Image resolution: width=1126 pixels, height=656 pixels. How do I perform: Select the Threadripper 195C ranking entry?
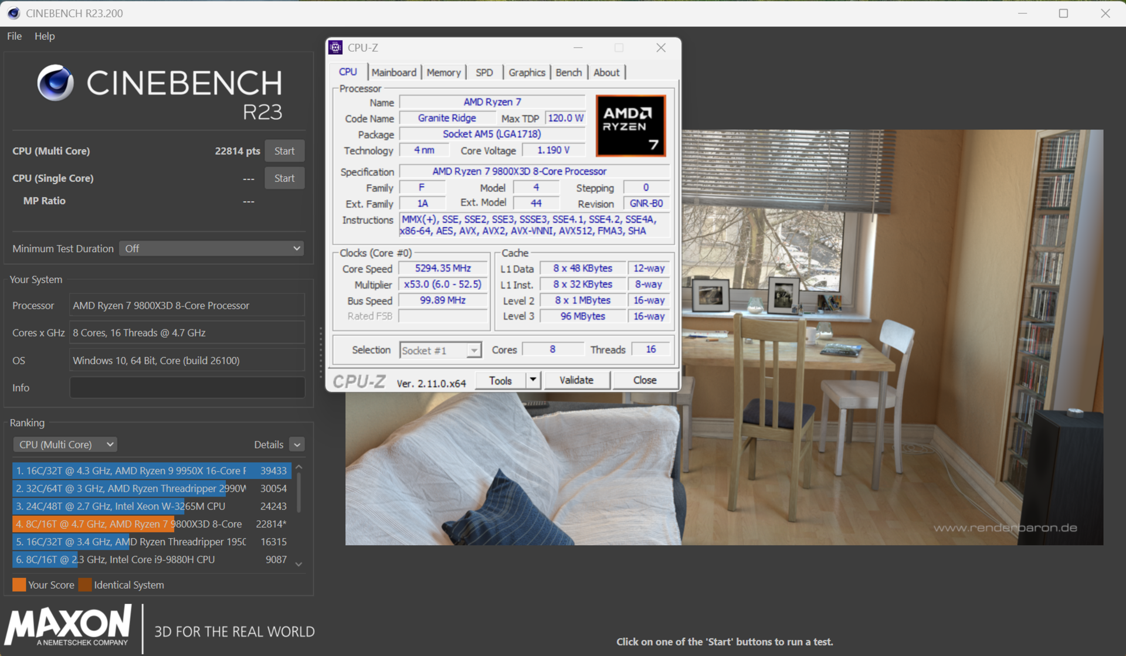pos(152,542)
